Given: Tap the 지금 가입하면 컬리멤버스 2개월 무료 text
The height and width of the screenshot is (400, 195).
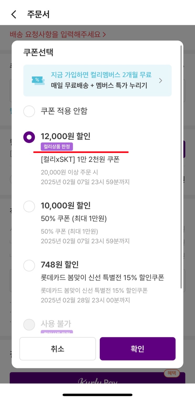Looking at the screenshot, I should click(101, 75).
